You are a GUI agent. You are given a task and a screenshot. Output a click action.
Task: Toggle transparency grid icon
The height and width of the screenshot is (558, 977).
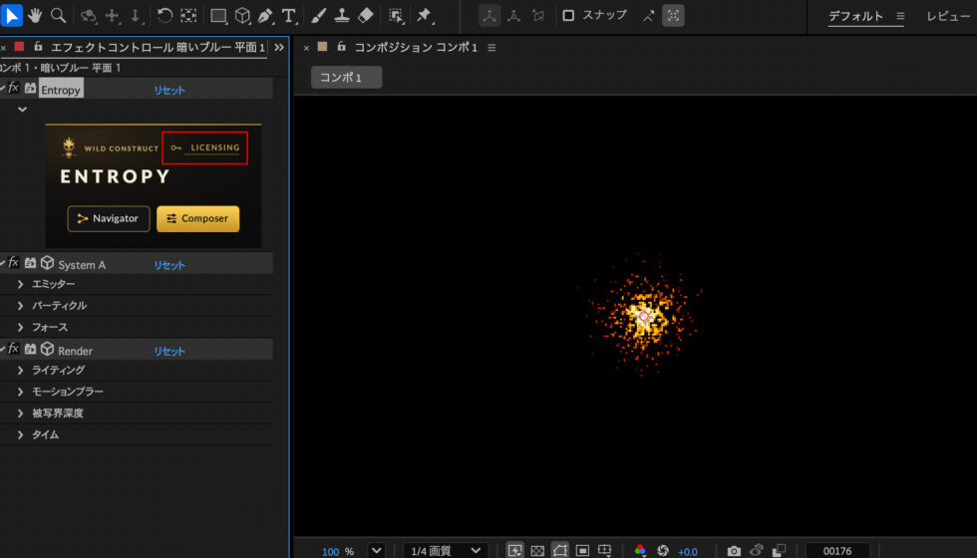point(537,550)
